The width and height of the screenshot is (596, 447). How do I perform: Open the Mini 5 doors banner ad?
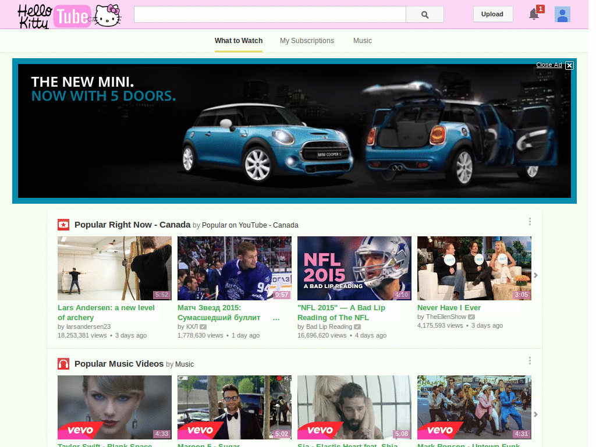pyautogui.click(x=294, y=131)
